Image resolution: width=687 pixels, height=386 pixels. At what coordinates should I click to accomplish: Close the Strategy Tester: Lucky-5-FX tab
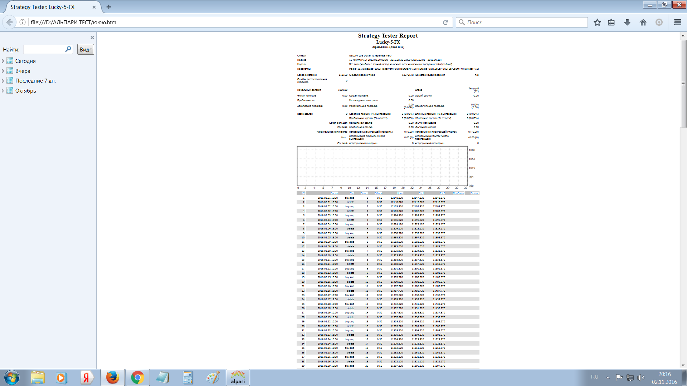pos(94,7)
